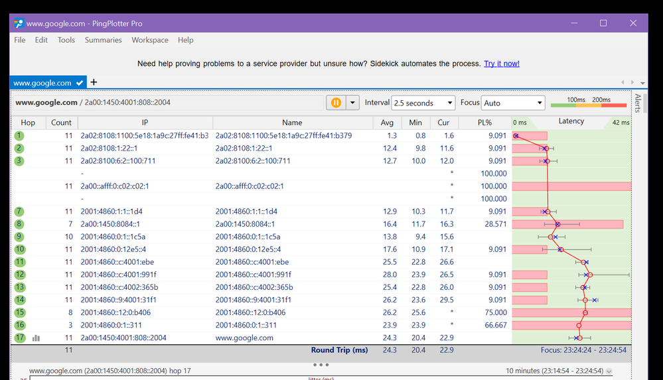Toggle the timeline graph icon on hop 17
The height and width of the screenshot is (380, 663).
coord(37,338)
